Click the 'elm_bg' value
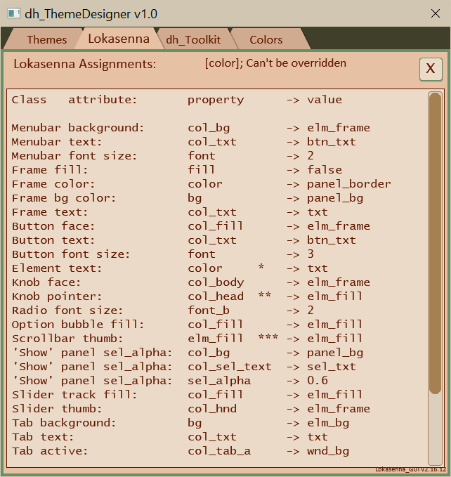The image size is (451, 477). 328,423
